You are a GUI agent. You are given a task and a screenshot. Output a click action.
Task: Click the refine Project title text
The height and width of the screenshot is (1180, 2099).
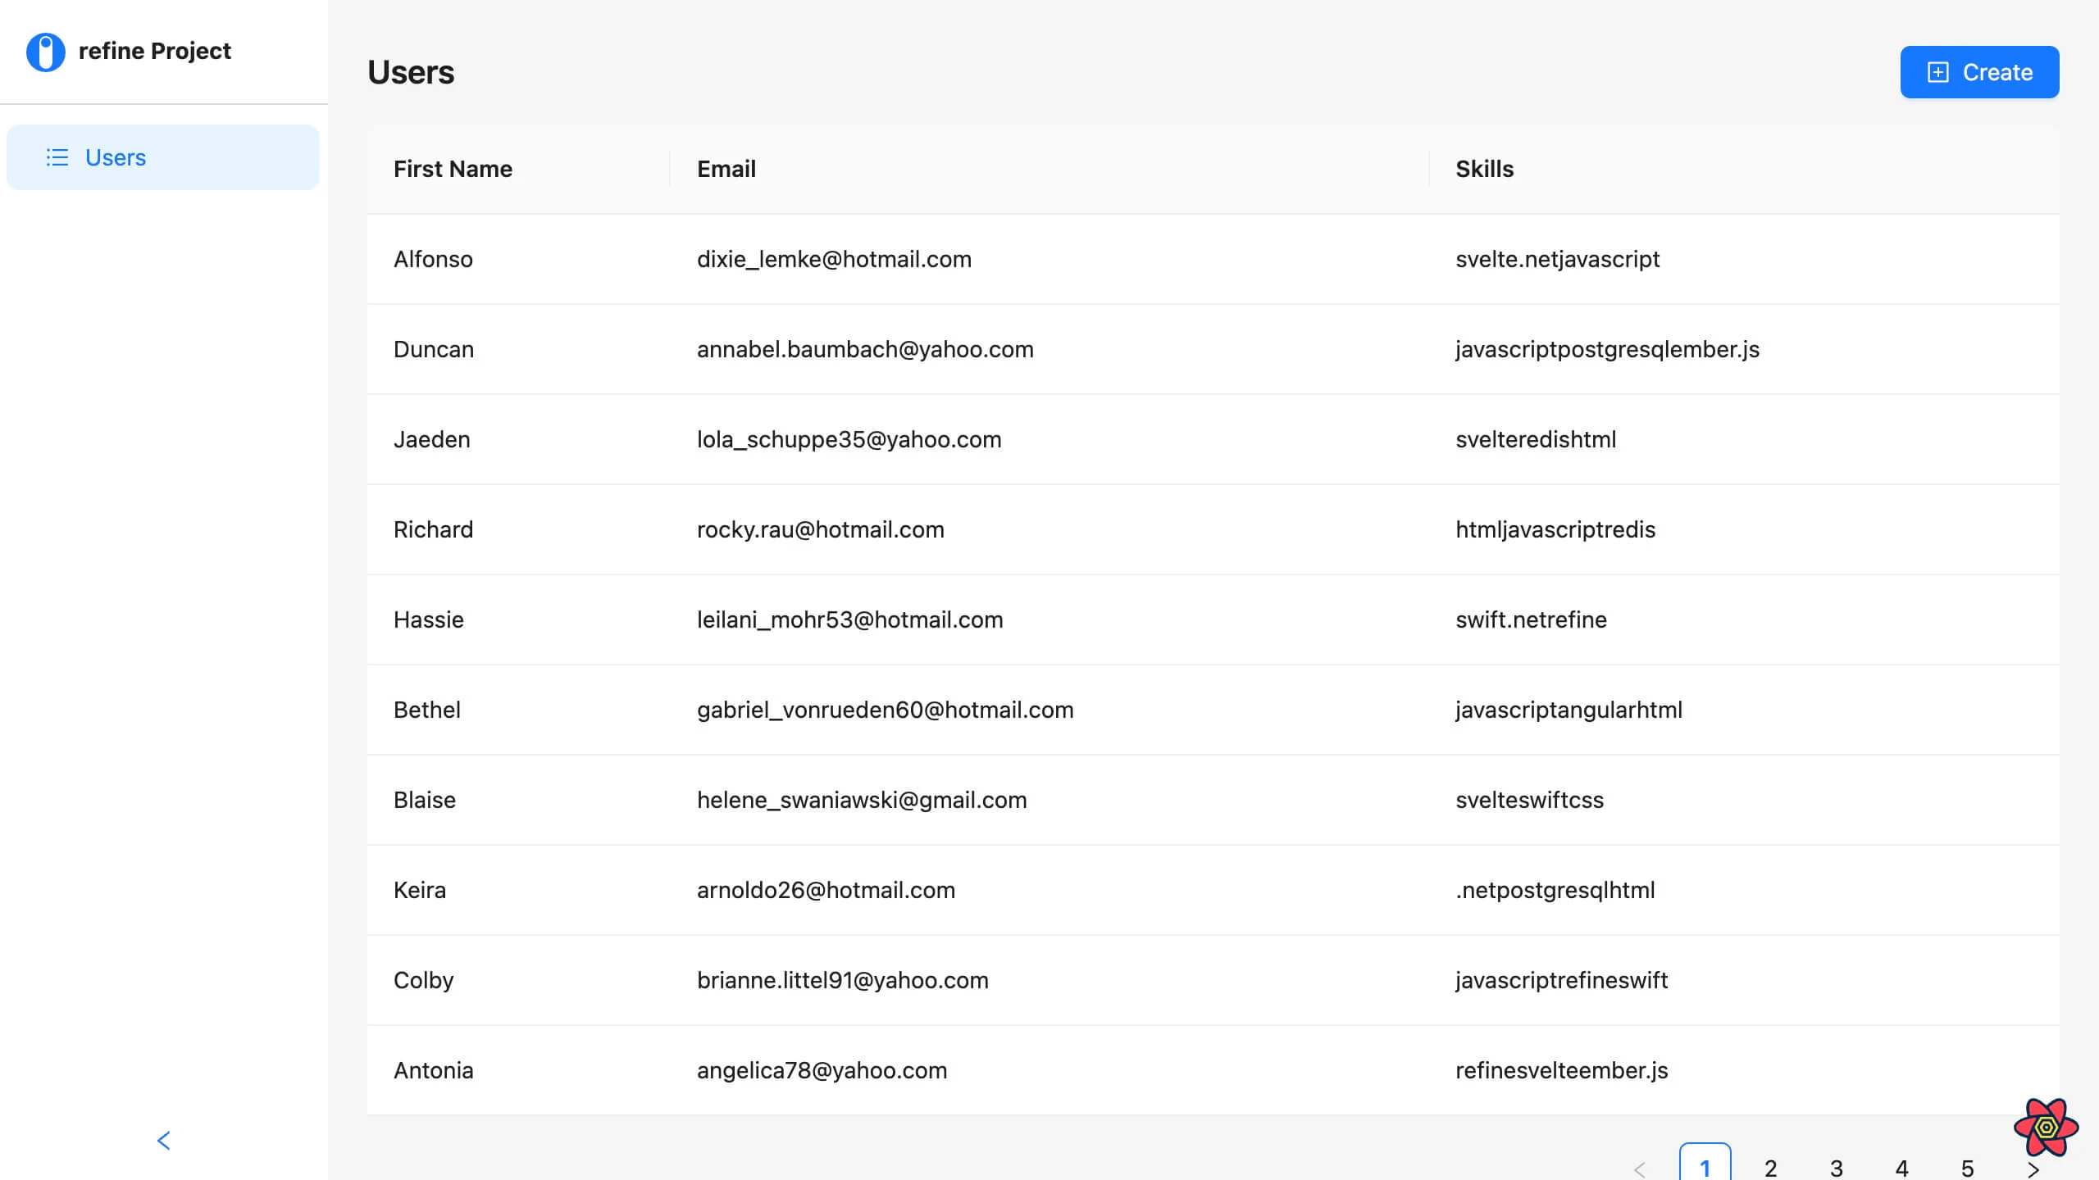[x=154, y=51]
